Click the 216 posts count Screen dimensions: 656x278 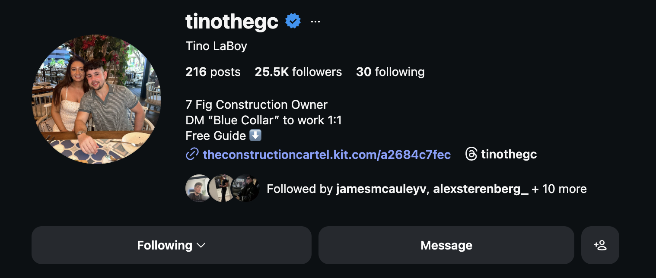(213, 72)
